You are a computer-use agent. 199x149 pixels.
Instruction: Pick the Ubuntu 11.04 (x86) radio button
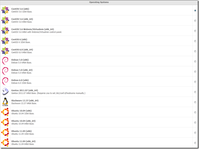tap(195, 133)
